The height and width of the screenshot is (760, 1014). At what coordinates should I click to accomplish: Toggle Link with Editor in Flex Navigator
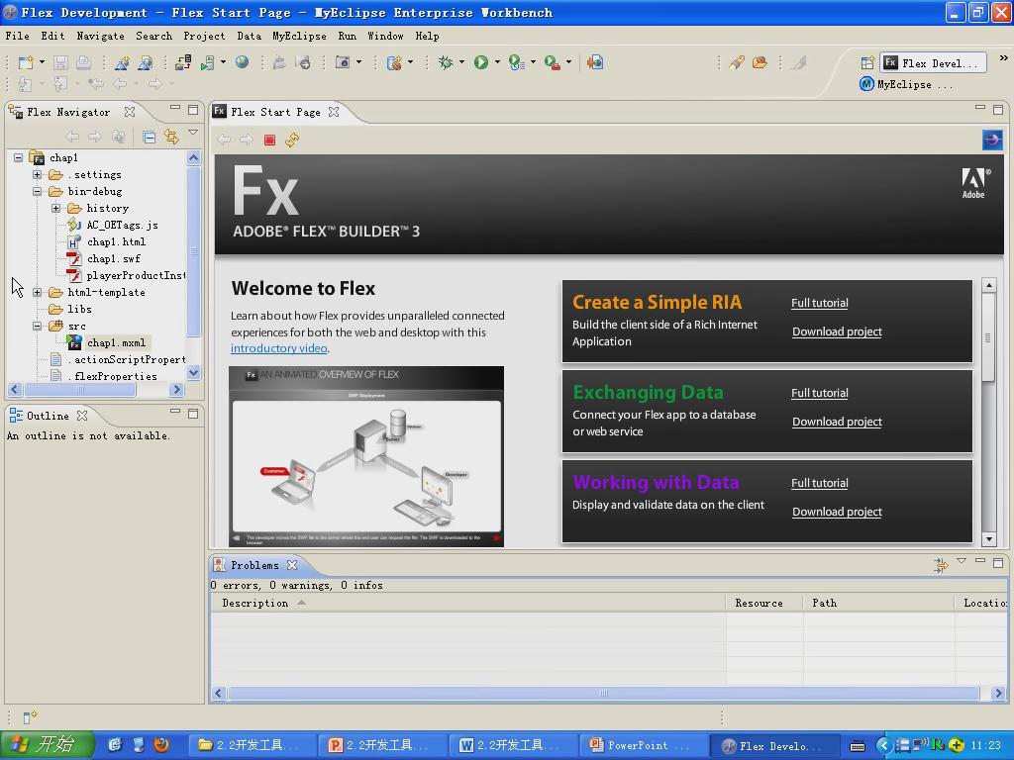171,137
